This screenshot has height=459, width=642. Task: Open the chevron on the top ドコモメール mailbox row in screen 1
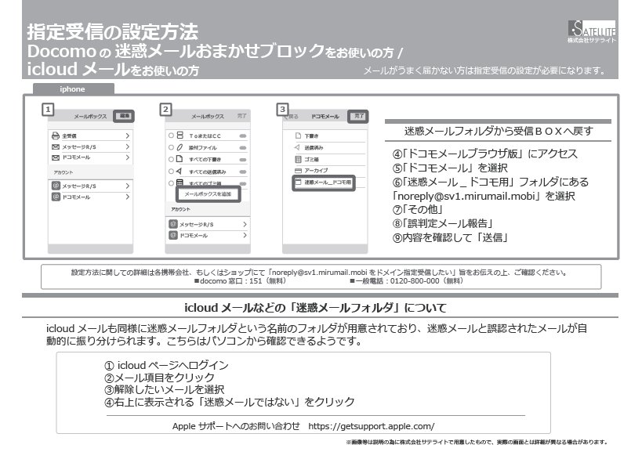click(x=127, y=157)
